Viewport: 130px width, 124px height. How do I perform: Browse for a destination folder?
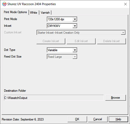point(116,98)
